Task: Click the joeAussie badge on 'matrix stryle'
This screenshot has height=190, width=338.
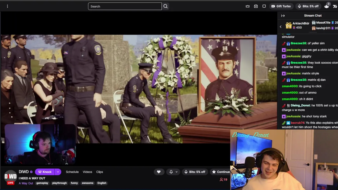Action: pos(284,73)
